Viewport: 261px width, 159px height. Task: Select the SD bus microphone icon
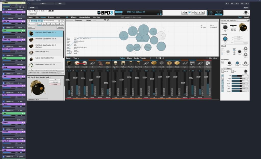[x=92, y=63]
